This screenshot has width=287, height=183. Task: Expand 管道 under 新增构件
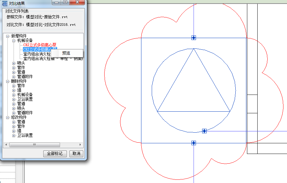pos(14,72)
